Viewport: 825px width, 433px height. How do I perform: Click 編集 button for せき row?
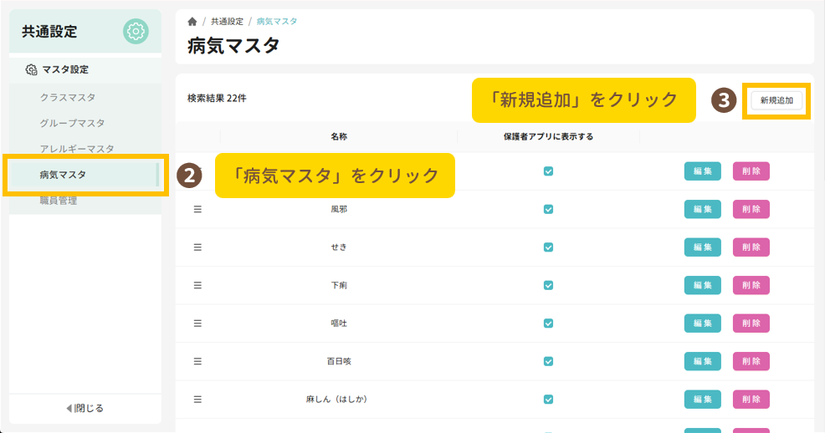[x=702, y=247]
